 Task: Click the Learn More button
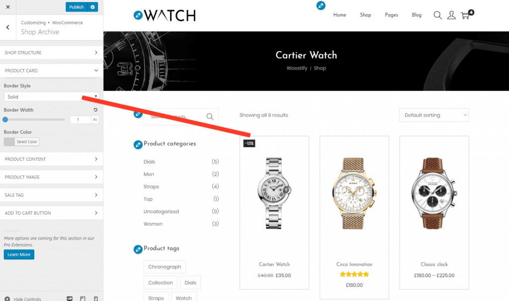click(19, 254)
